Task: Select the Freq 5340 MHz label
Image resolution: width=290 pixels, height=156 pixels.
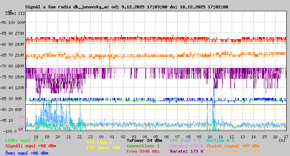Action: tap(143, 151)
